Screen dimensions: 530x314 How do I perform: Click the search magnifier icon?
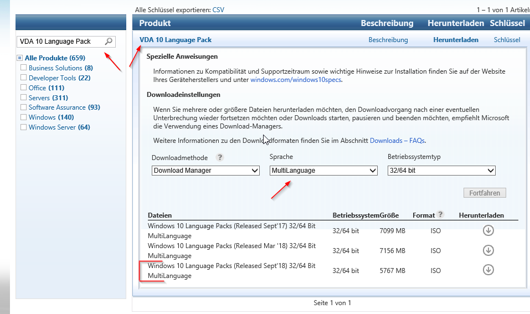coord(109,41)
